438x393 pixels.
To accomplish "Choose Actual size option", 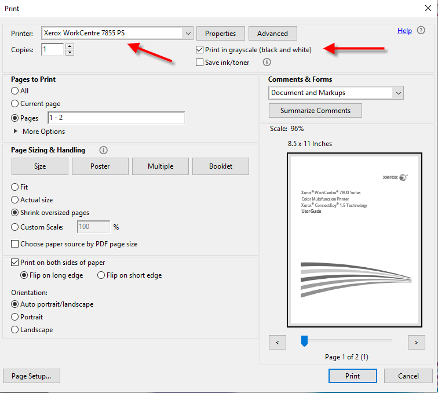I will click(15, 200).
